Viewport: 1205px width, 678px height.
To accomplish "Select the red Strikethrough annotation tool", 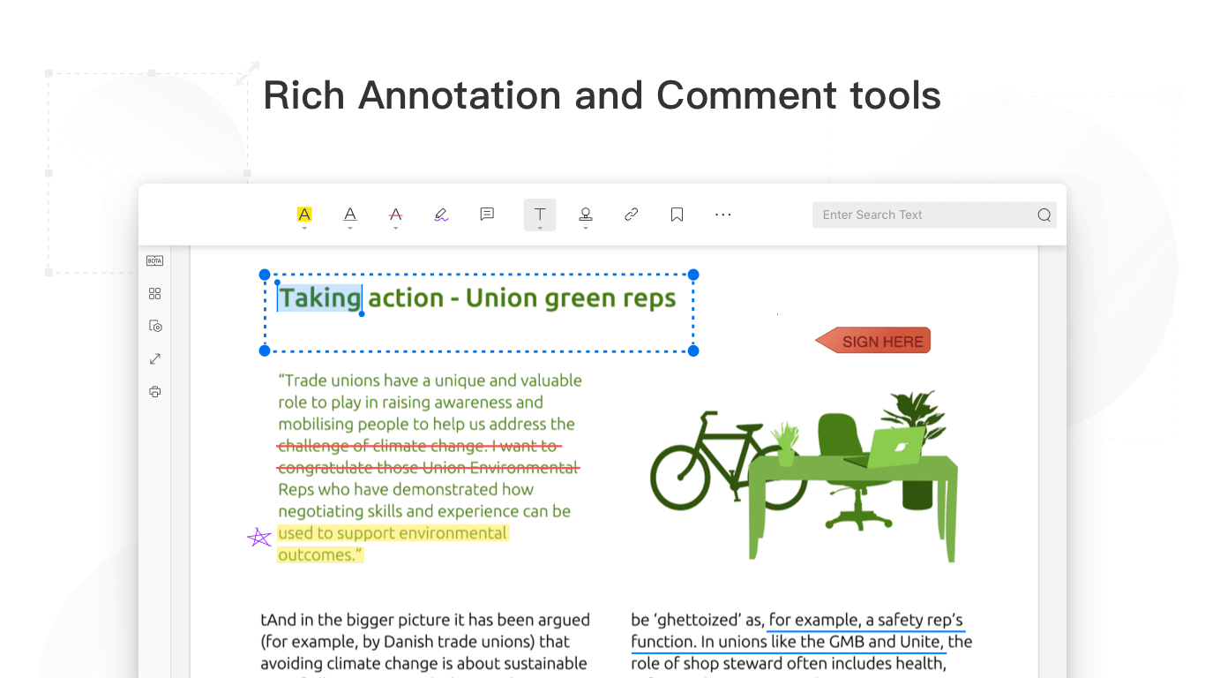I will (396, 214).
